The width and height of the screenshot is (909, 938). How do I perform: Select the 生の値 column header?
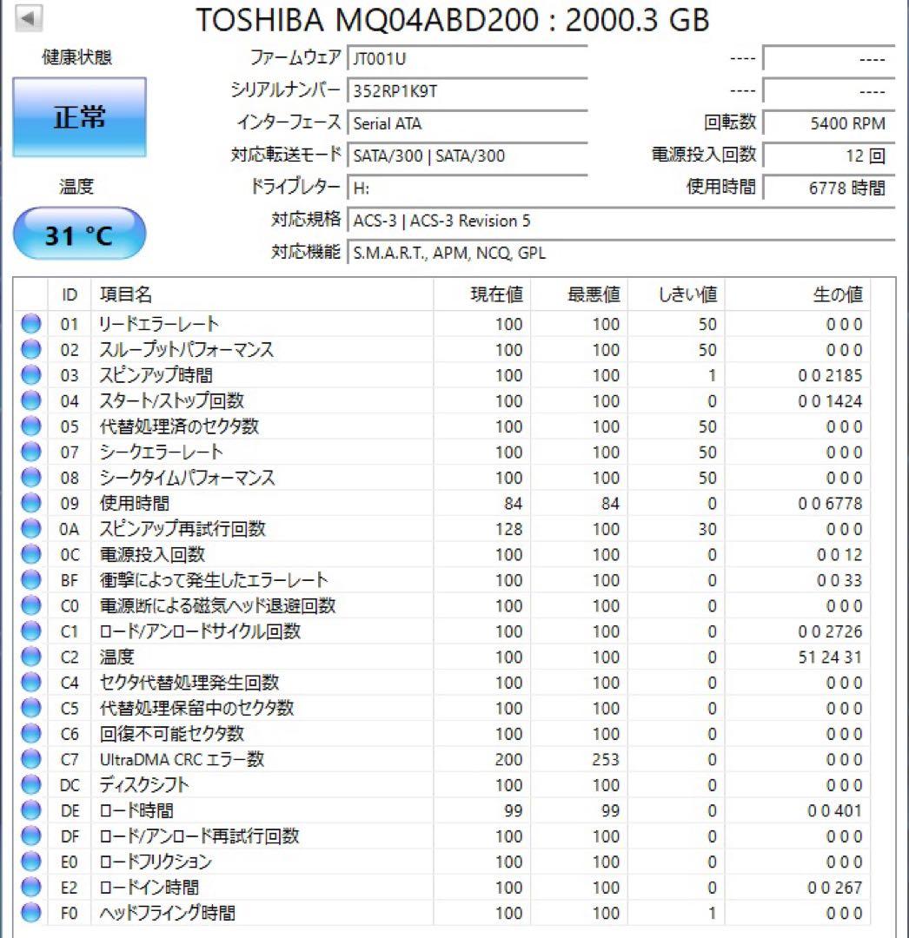(798, 294)
